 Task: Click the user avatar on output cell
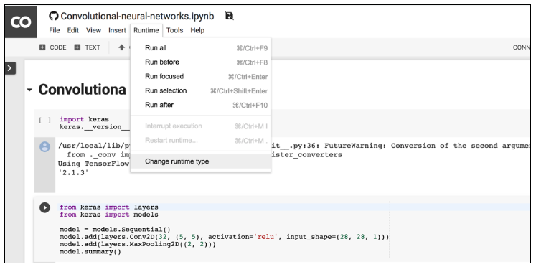pos(44,146)
